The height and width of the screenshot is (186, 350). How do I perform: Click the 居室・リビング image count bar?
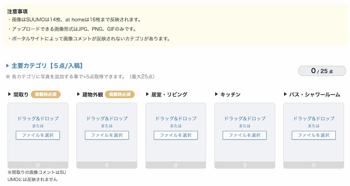[176, 165]
